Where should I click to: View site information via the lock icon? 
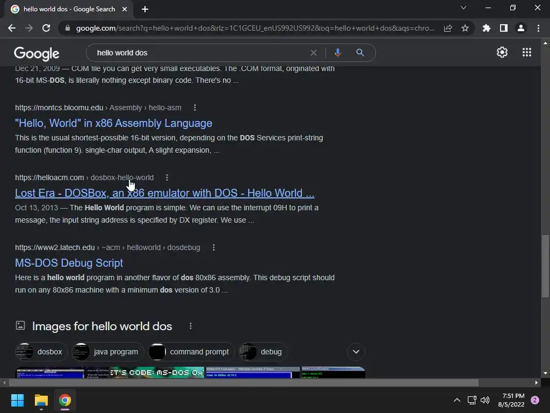point(68,28)
